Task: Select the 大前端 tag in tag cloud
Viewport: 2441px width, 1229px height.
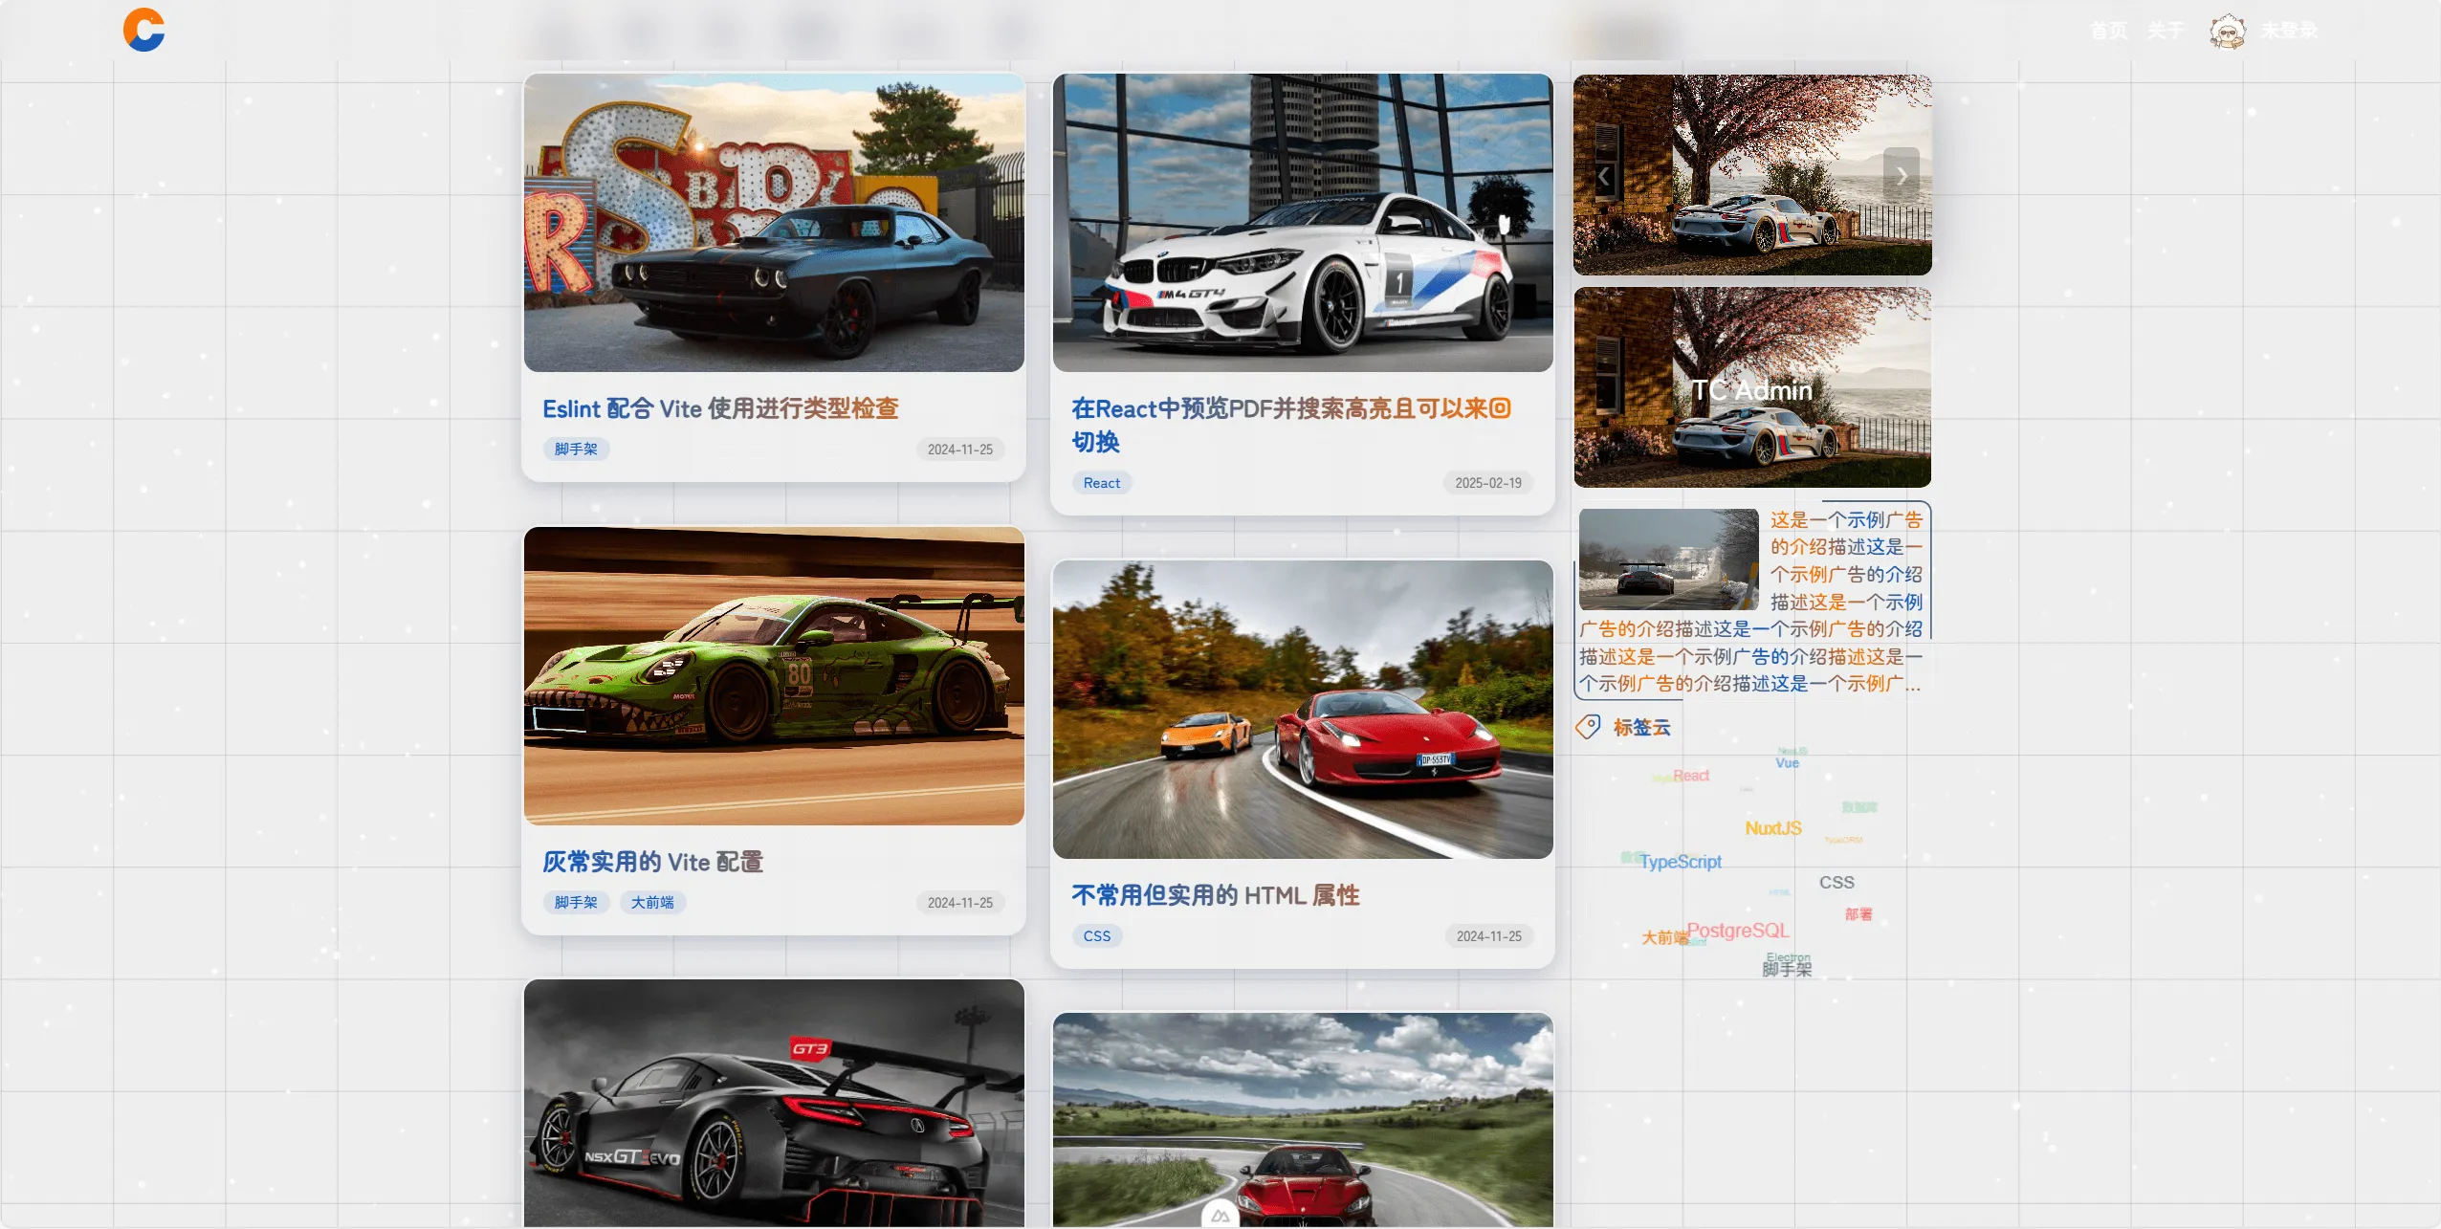Action: (1664, 937)
